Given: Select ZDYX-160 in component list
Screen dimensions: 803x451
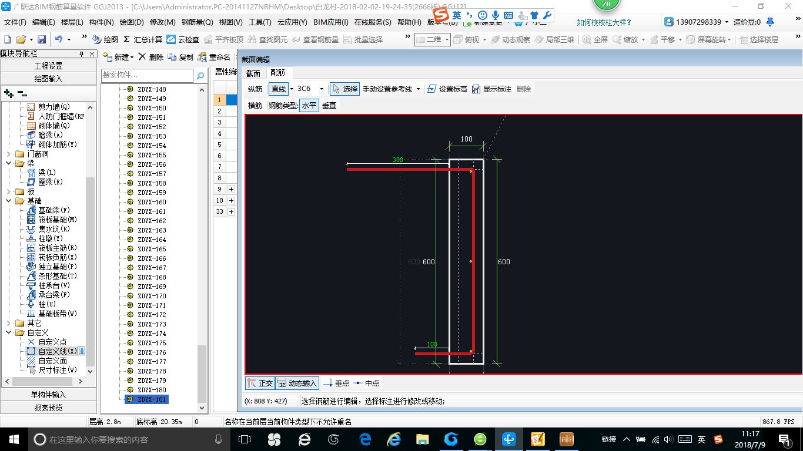Looking at the screenshot, I should click(x=152, y=202).
